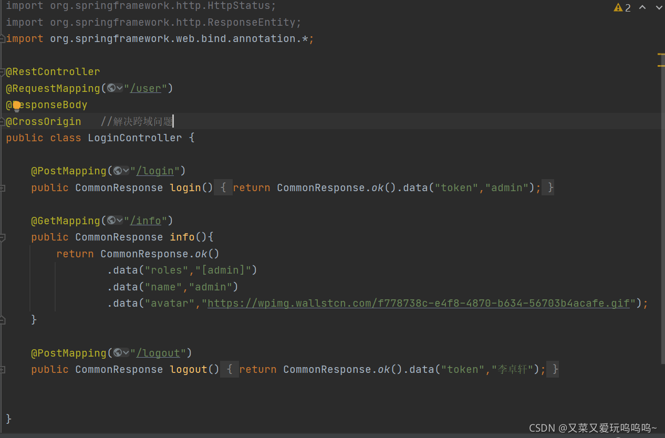Screen dimensions: 665x438
Task: Open the endpoint dropdown chevron next to "/user"
Action: point(119,88)
